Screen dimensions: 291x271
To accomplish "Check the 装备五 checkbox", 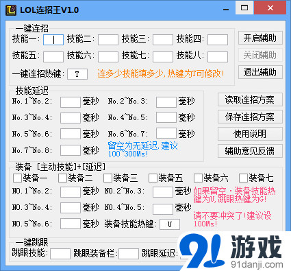I will (153, 178).
